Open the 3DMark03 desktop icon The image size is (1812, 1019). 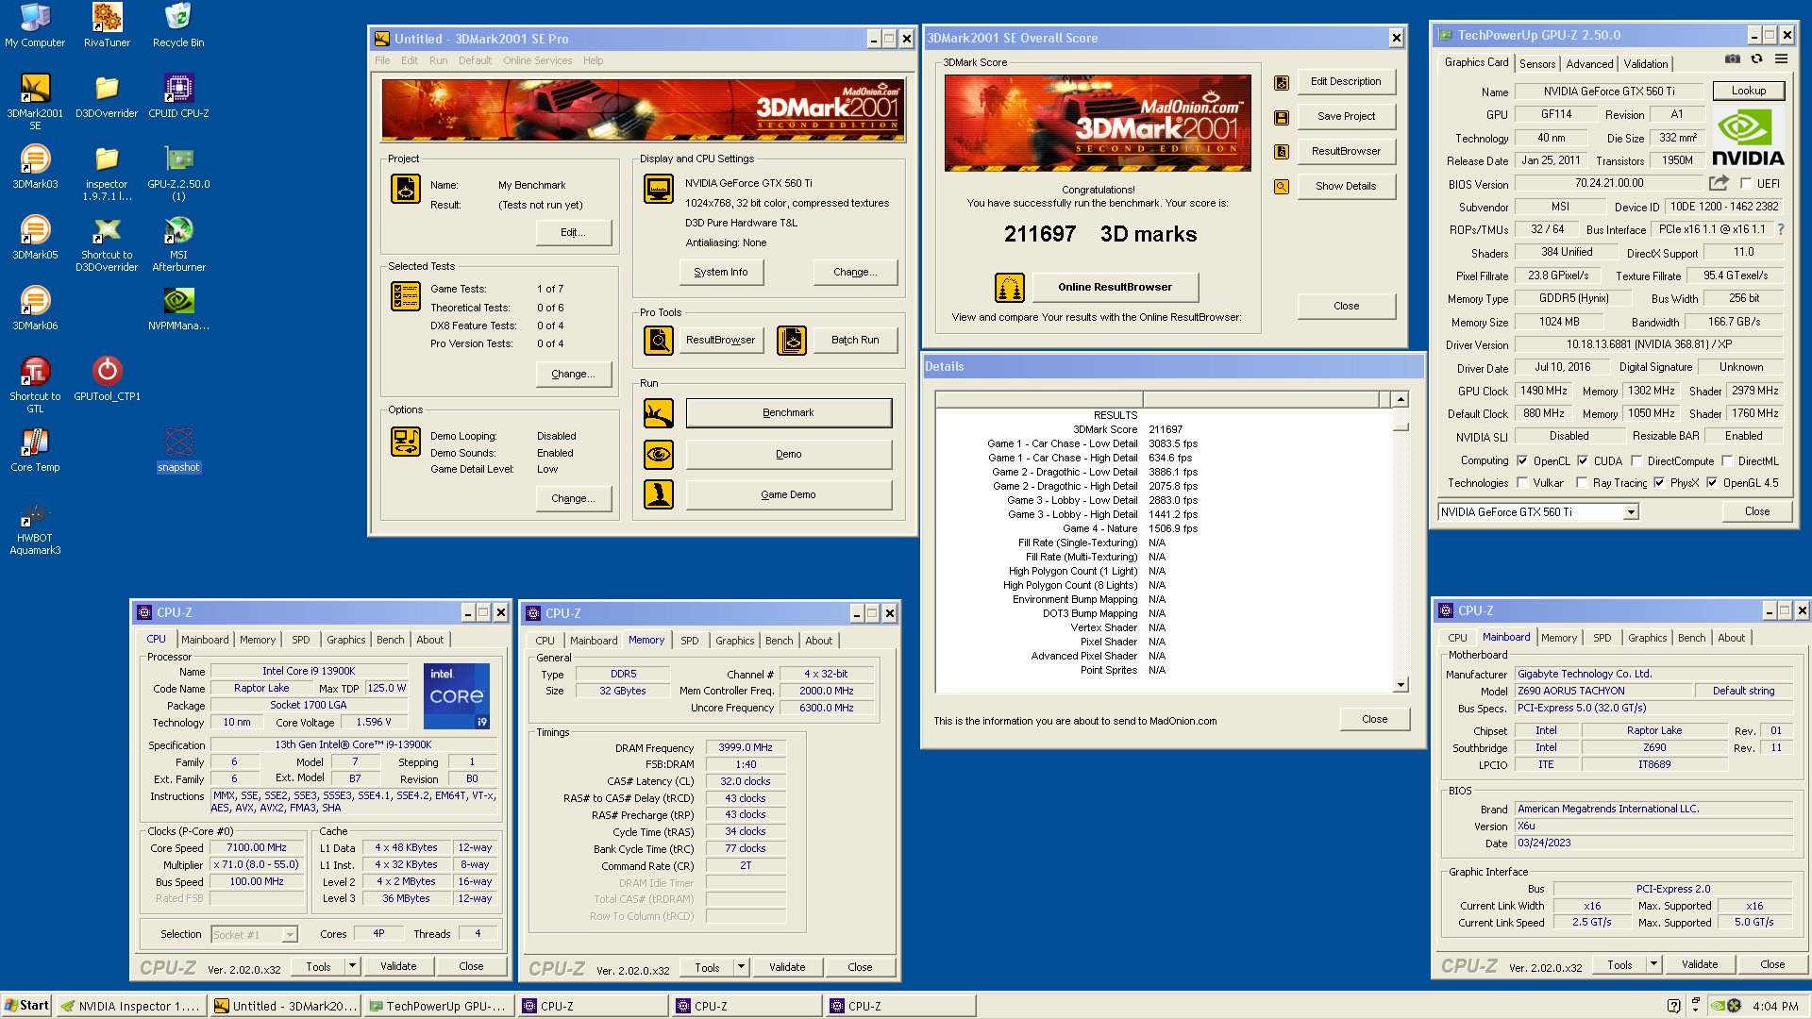pyautogui.click(x=35, y=167)
